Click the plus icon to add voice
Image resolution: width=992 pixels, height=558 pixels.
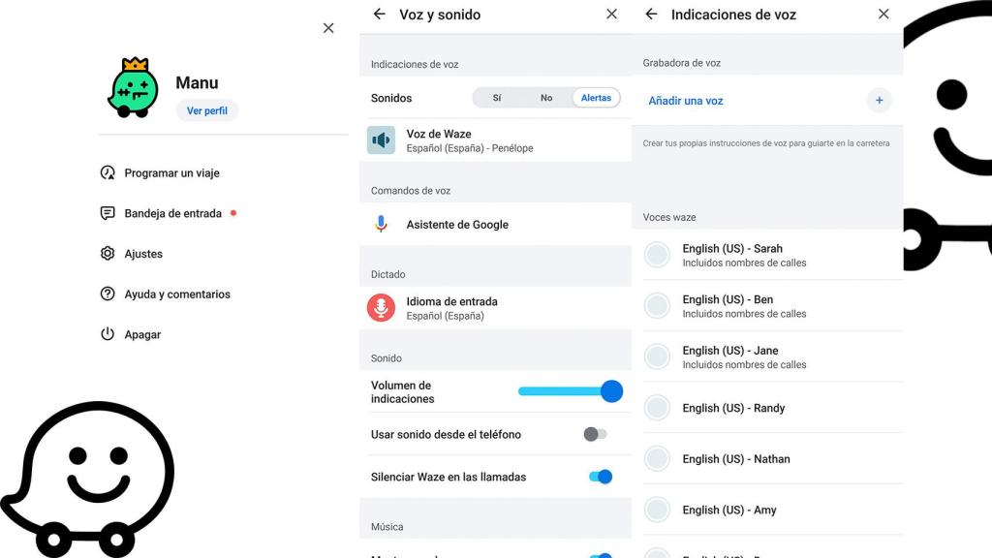tap(879, 100)
